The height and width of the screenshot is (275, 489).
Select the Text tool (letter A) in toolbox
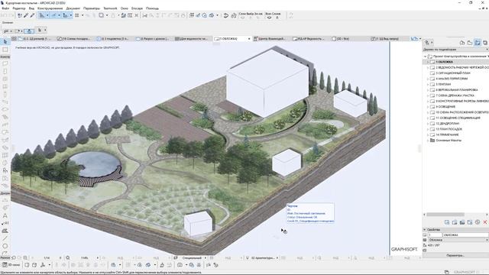click(5, 215)
